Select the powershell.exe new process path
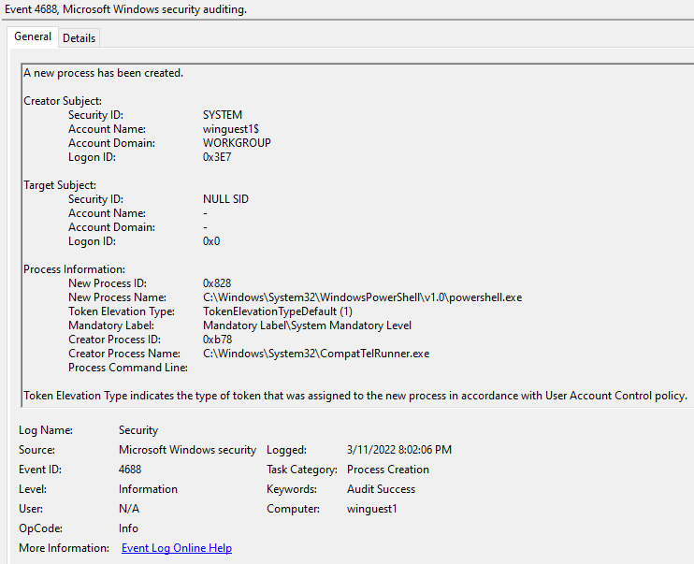This screenshot has width=694, height=564. tap(363, 297)
